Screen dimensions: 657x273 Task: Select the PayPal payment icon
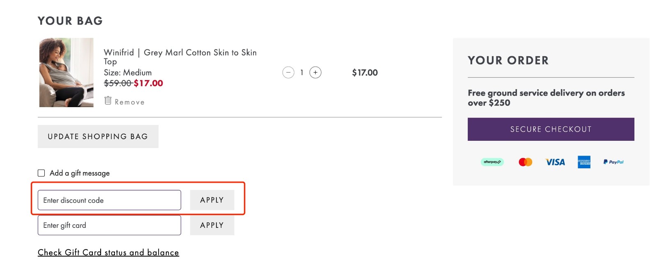[613, 161]
